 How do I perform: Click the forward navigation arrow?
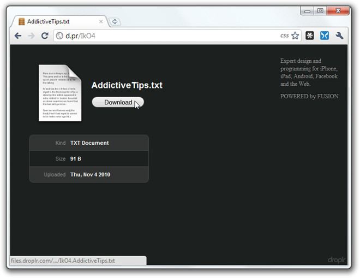coord(31,36)
